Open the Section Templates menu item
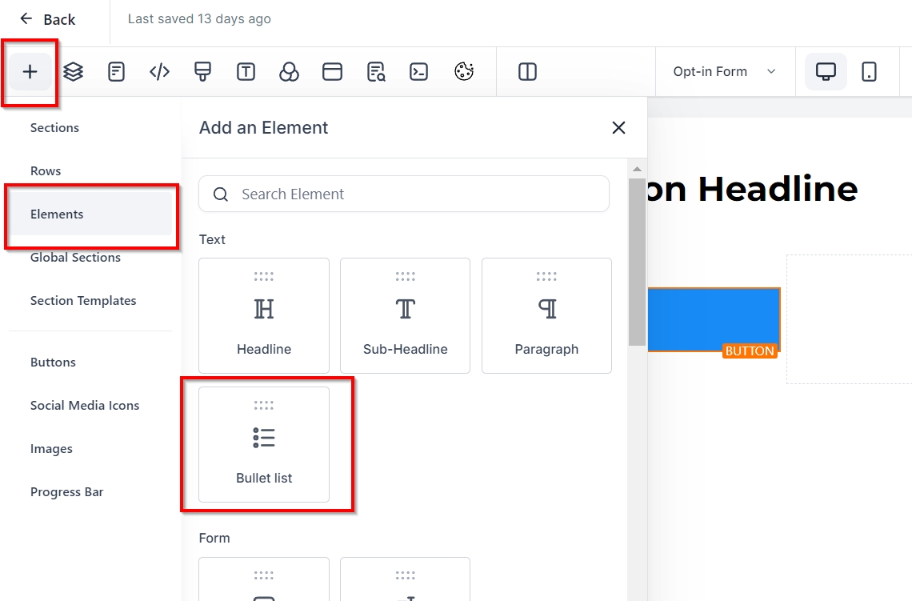 pos(83,301)
